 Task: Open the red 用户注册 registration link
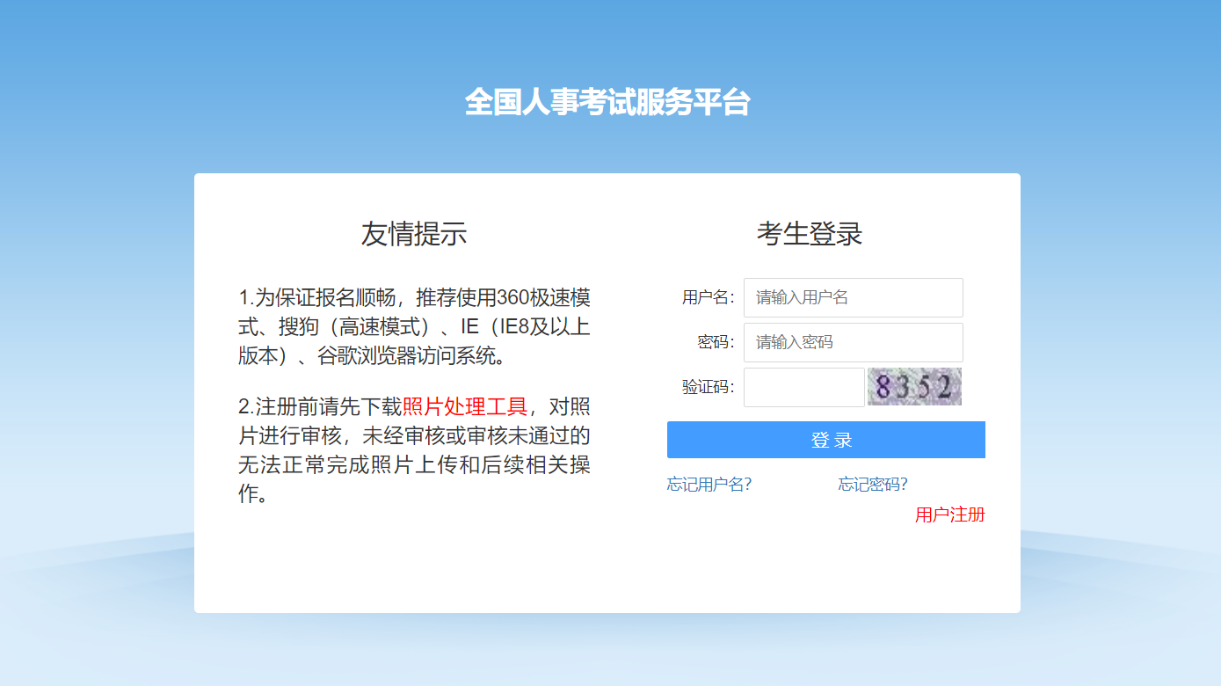[x=949, y=514]
